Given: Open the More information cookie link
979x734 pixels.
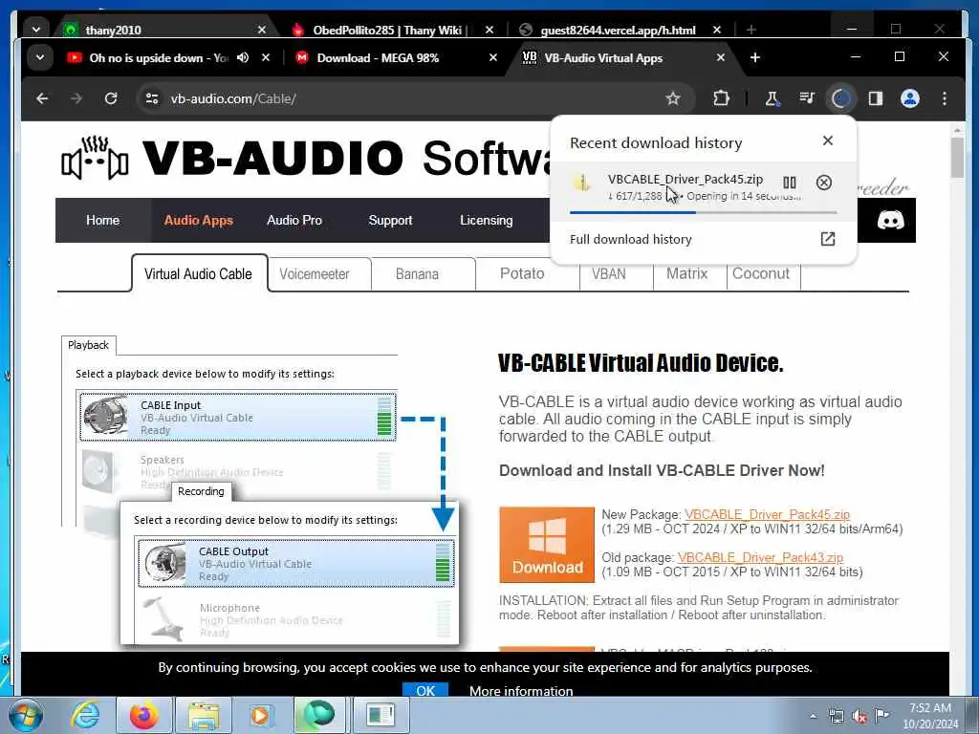Looking at the screenshot, I should [x=521, y=691].
